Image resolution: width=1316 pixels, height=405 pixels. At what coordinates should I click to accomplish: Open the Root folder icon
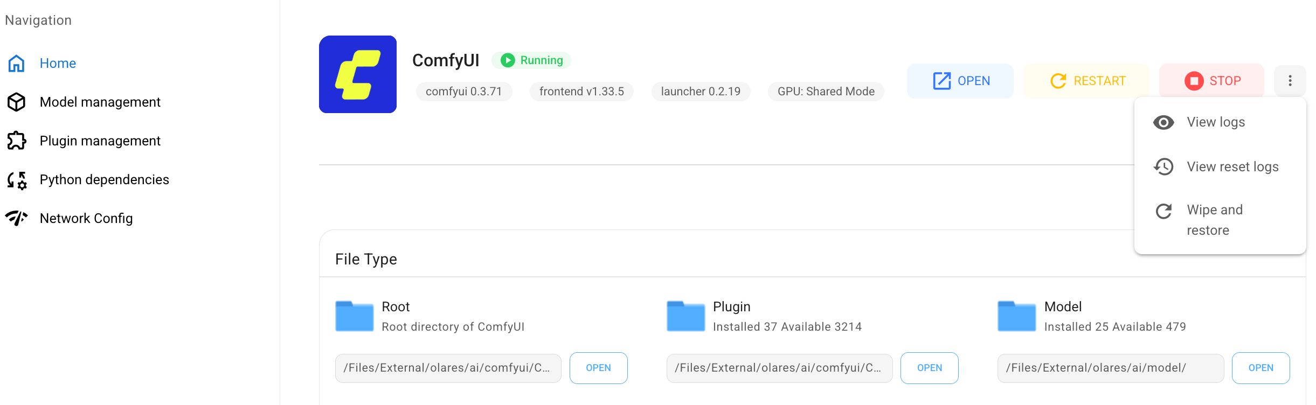pos(354,317)
